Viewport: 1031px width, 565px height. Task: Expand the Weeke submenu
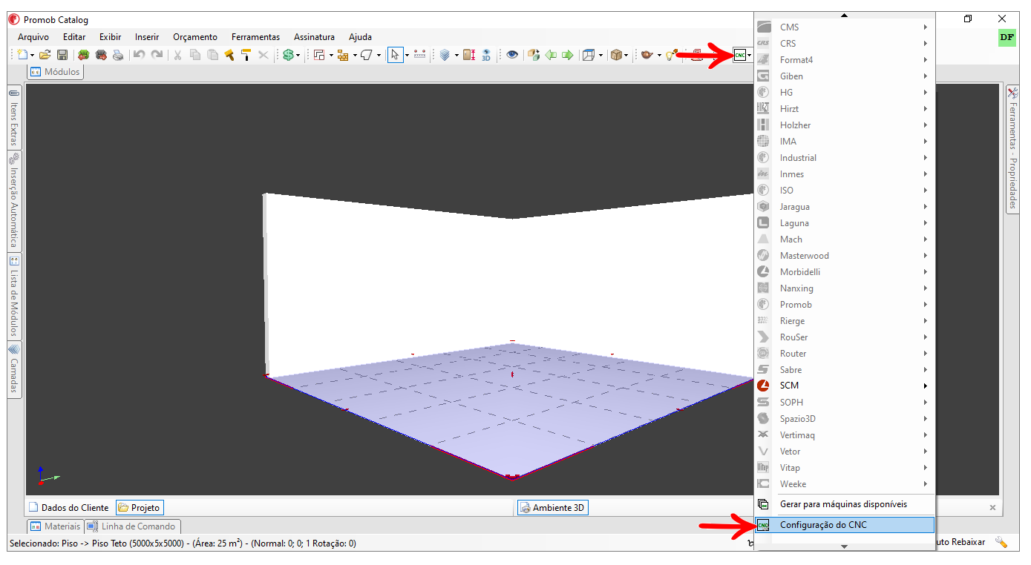(845, 484)
